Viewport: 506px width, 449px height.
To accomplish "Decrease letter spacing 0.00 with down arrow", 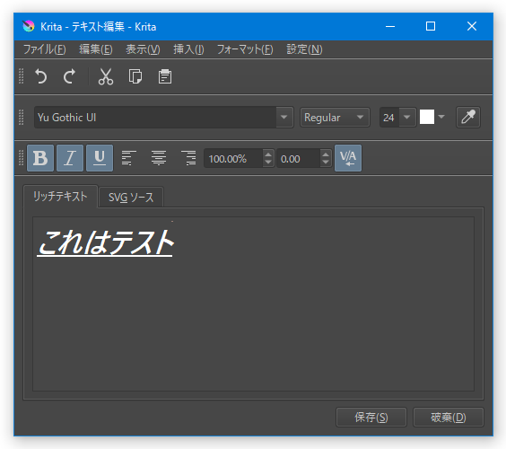I will pyautogui.click(x=326, y=163).
